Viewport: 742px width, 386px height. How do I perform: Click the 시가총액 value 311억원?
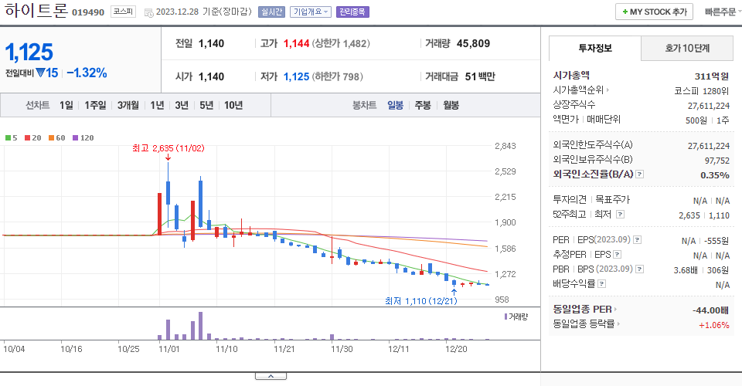click(712, 76)
